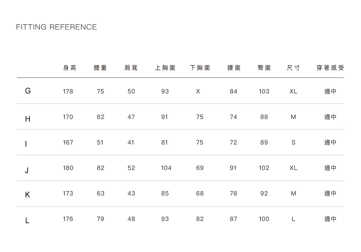The width and height of the screenshot is (361, 252).
Task: Click the 身高 column header
Action: (69, 68)
